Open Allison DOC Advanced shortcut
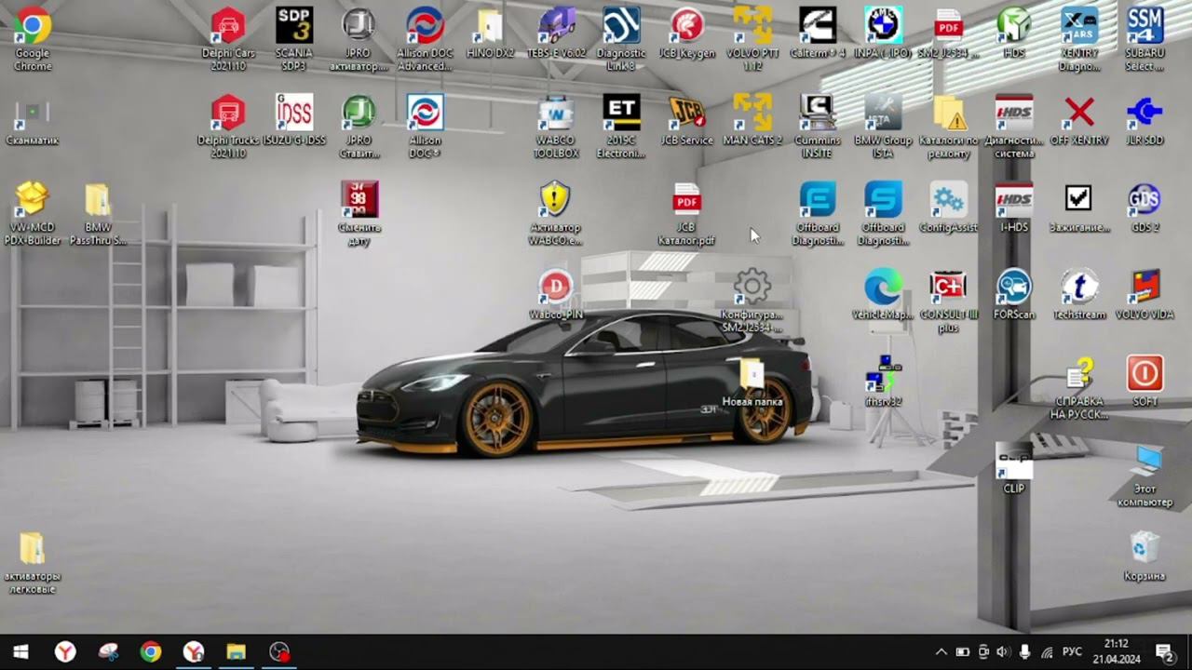 [425, 39]
